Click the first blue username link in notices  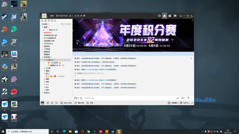coord(90,70)
